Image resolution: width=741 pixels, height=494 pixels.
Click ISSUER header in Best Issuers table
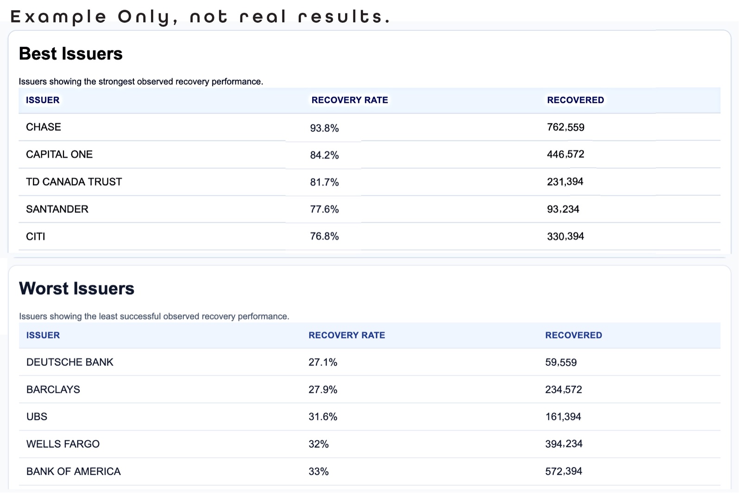click(x=43, y=100)
